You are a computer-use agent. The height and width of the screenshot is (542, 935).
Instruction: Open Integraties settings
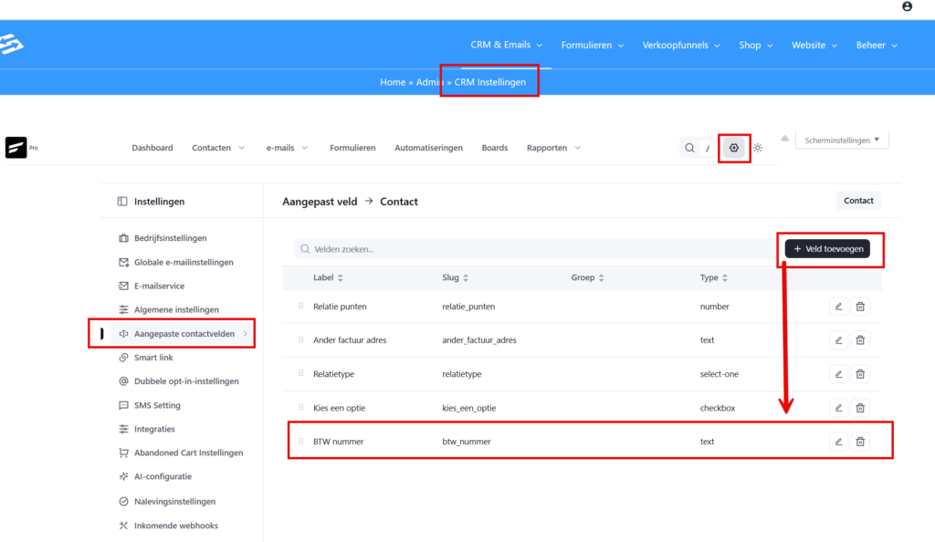pyautogui.click(x=153, y=429)
